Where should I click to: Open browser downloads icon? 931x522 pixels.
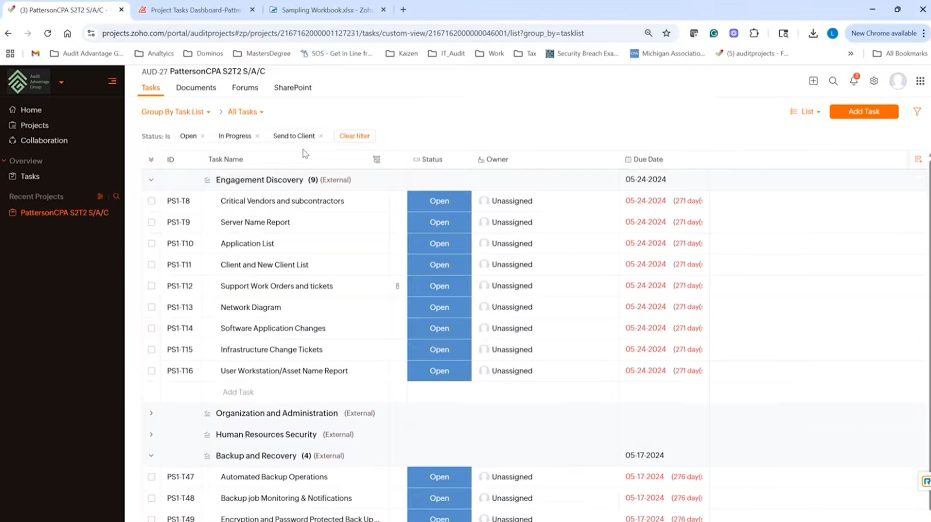tap(813, 34)
